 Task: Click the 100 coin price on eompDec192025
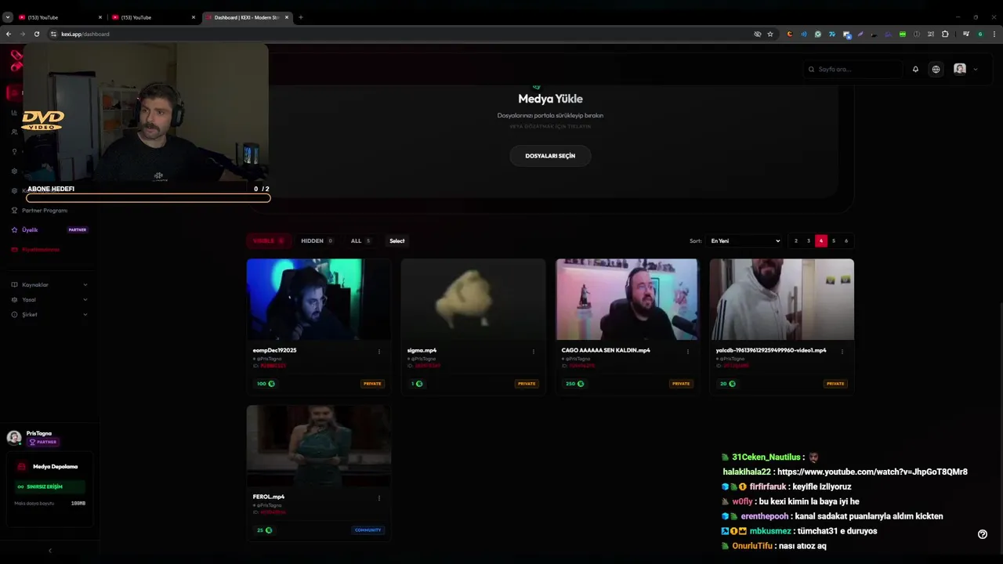[x=266, y=384]
